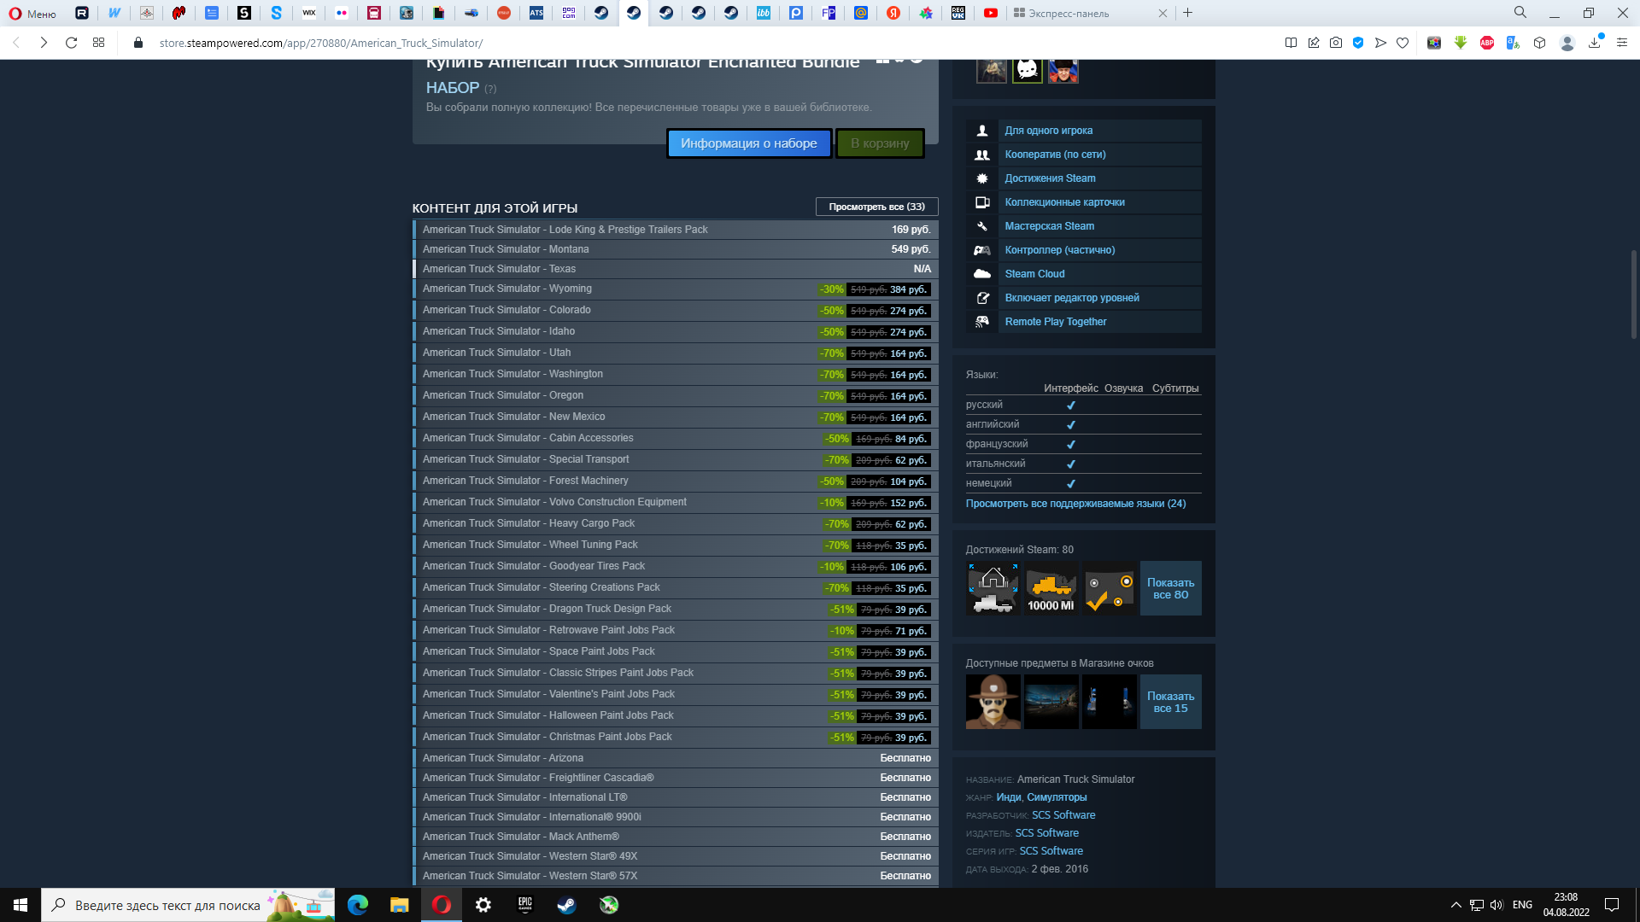Click the Opera Easy Setup sliders icon
1640x922 pixels.
click(1621, 43)
